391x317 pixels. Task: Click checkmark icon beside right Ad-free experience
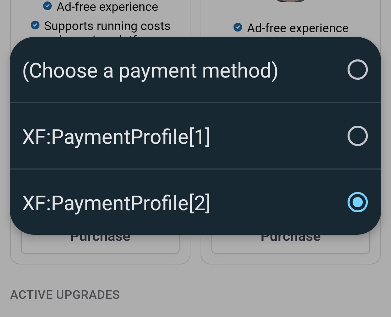(x=238, y=27)
